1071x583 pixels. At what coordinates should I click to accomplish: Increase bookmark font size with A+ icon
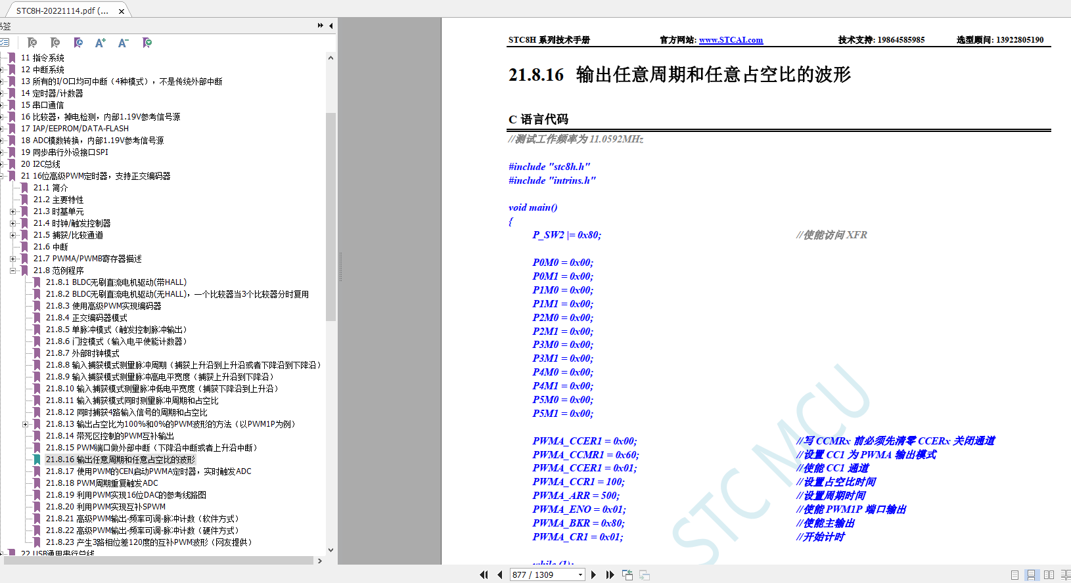click(100, 43)
